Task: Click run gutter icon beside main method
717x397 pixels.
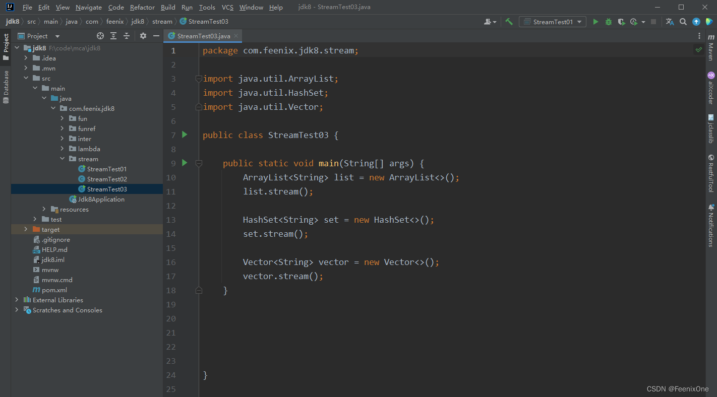Action: (x=185, y=163)
